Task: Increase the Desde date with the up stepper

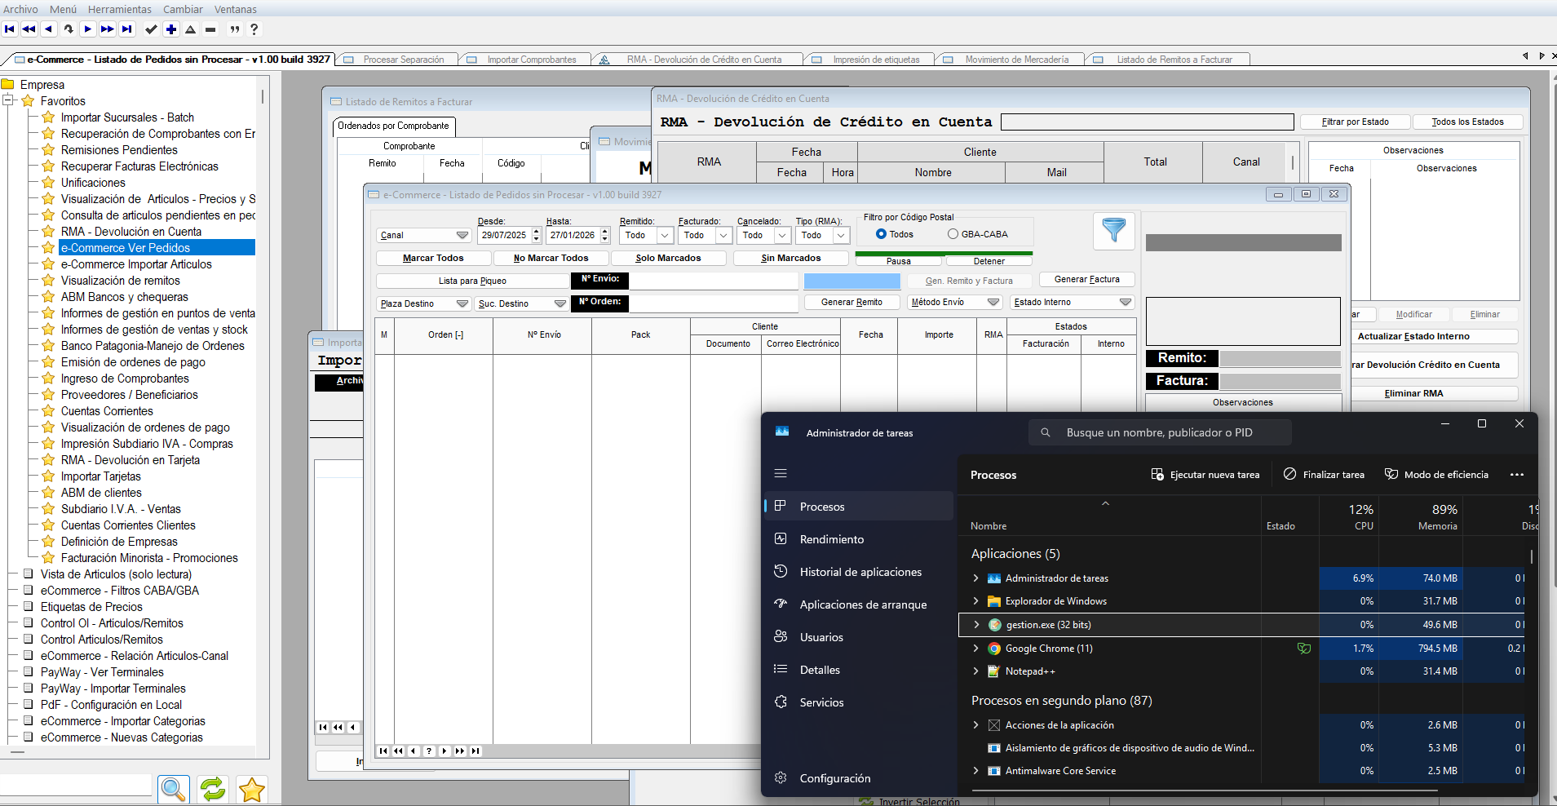Action: [x=536, y=231]
